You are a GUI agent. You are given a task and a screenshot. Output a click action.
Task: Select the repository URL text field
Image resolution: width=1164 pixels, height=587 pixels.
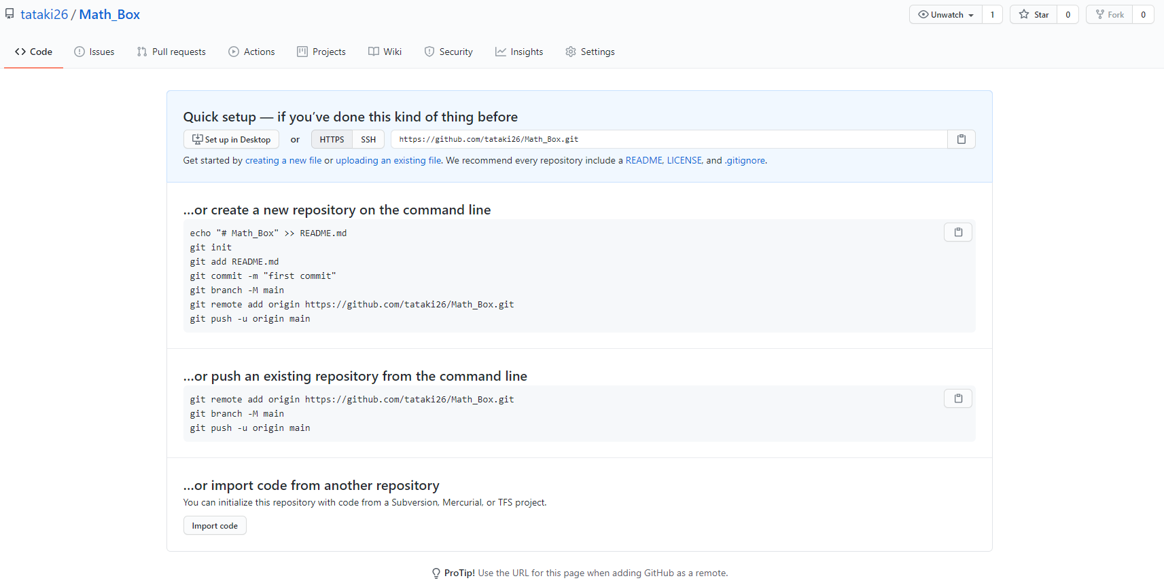[x=669, y=139]
